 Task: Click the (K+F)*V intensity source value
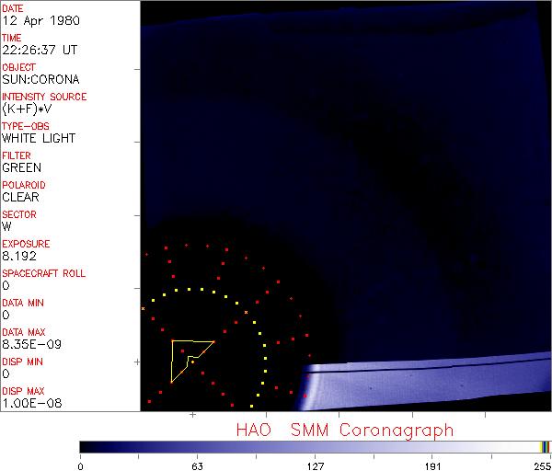[28, 109]
